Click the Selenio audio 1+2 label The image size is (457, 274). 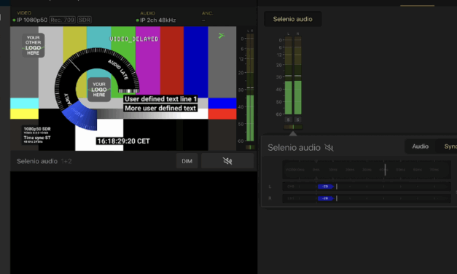click(44, 161)
